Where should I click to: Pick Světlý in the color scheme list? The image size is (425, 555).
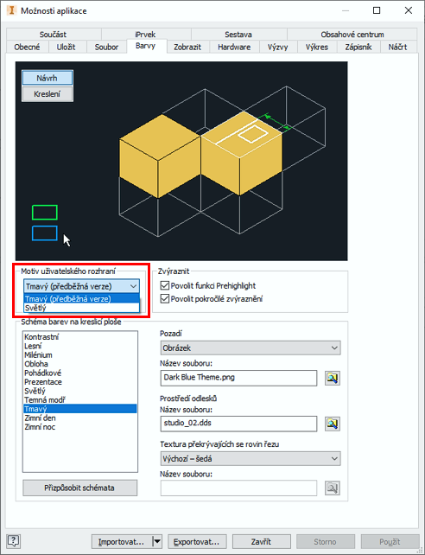pyautogui.click(x=79, y=391)
